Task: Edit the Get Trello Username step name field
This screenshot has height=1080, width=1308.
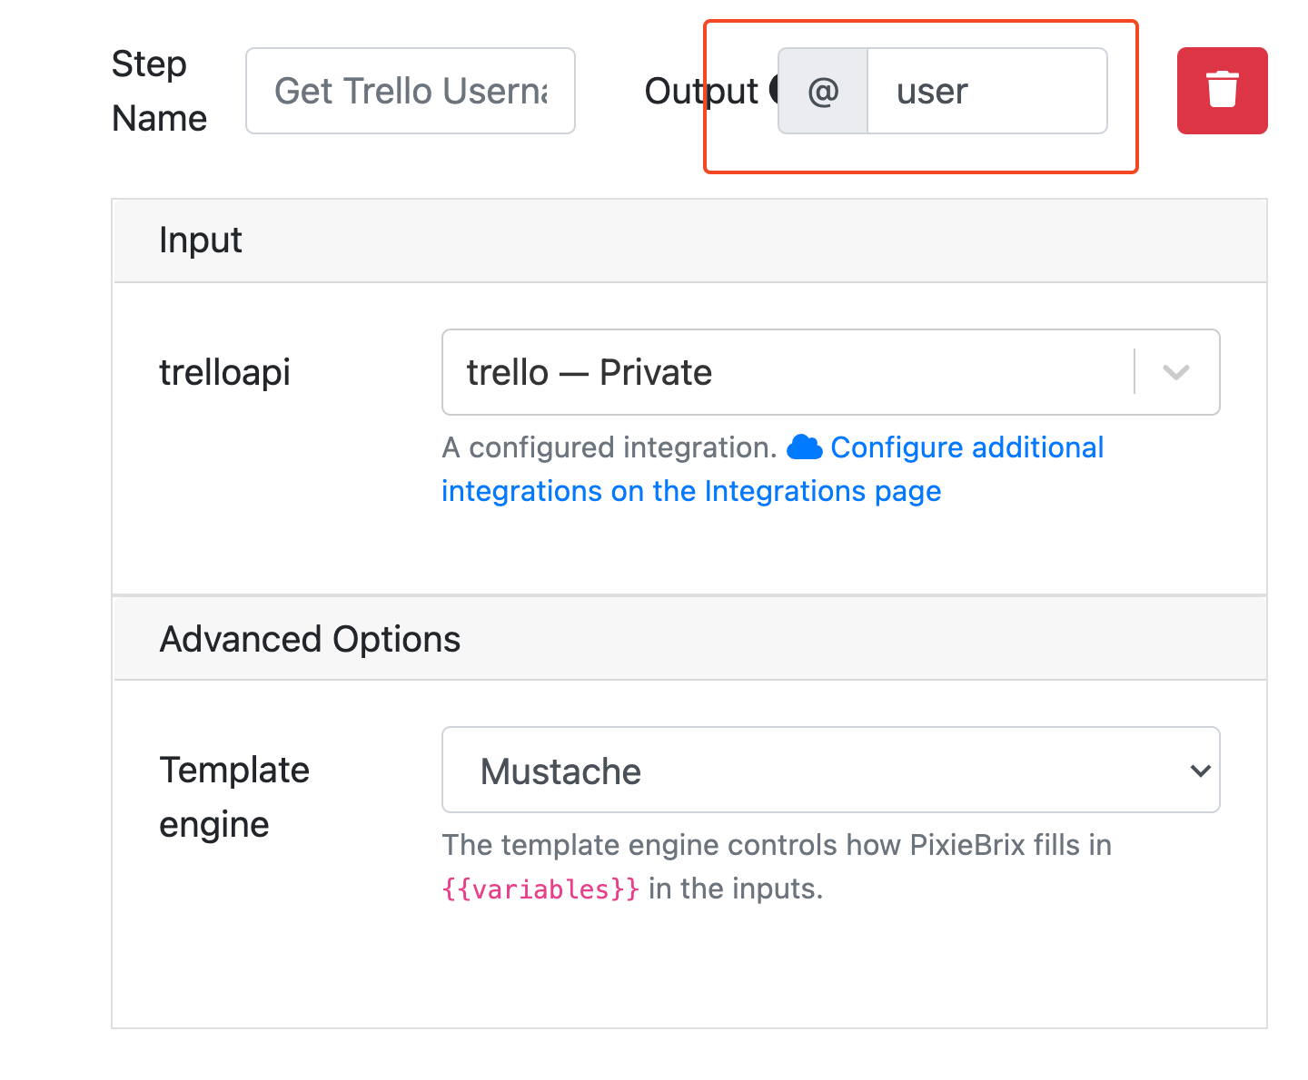Action: (x=410, y=91)
